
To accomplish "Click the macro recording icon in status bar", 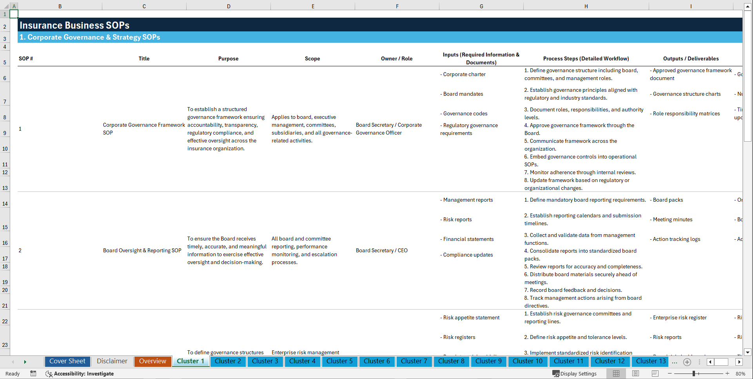I will coord(33,374).
